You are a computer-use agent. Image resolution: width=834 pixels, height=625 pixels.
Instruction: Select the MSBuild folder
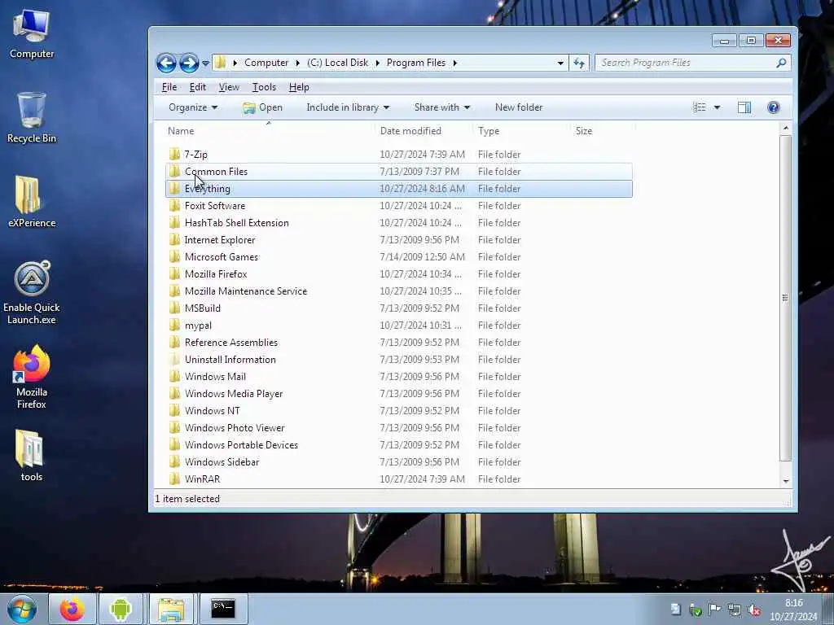[x=399, y=308]
